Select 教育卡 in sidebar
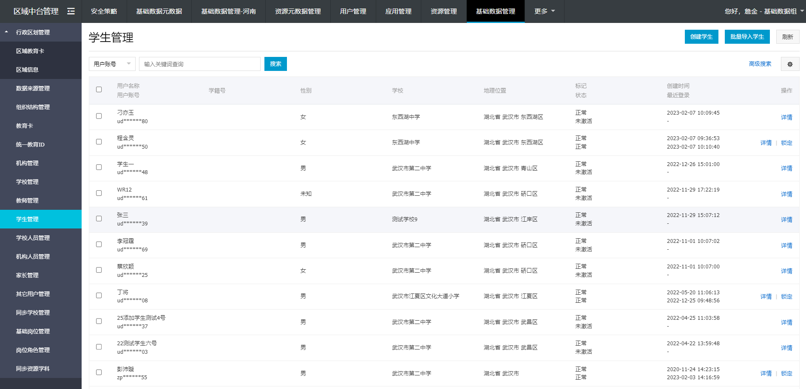 (x=41, y=126)
